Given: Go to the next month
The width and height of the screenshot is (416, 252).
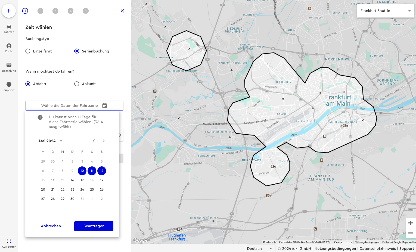Looking at the screenshot, I should tap(104, 141).
